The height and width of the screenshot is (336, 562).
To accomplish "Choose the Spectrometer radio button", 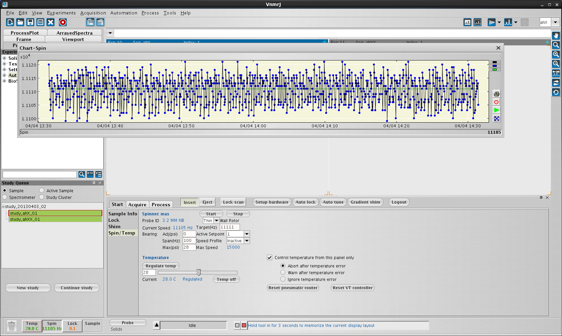I will tap(5, 197).
